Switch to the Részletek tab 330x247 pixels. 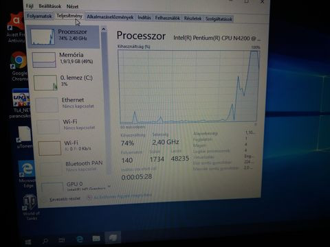click(192, 19)
